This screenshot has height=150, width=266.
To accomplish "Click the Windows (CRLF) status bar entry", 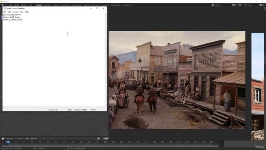I will point(81,110).
